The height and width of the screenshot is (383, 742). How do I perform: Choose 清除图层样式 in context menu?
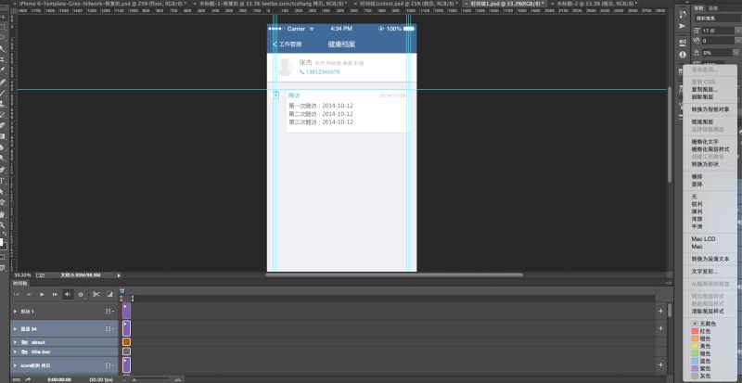(x=708, y=312)
